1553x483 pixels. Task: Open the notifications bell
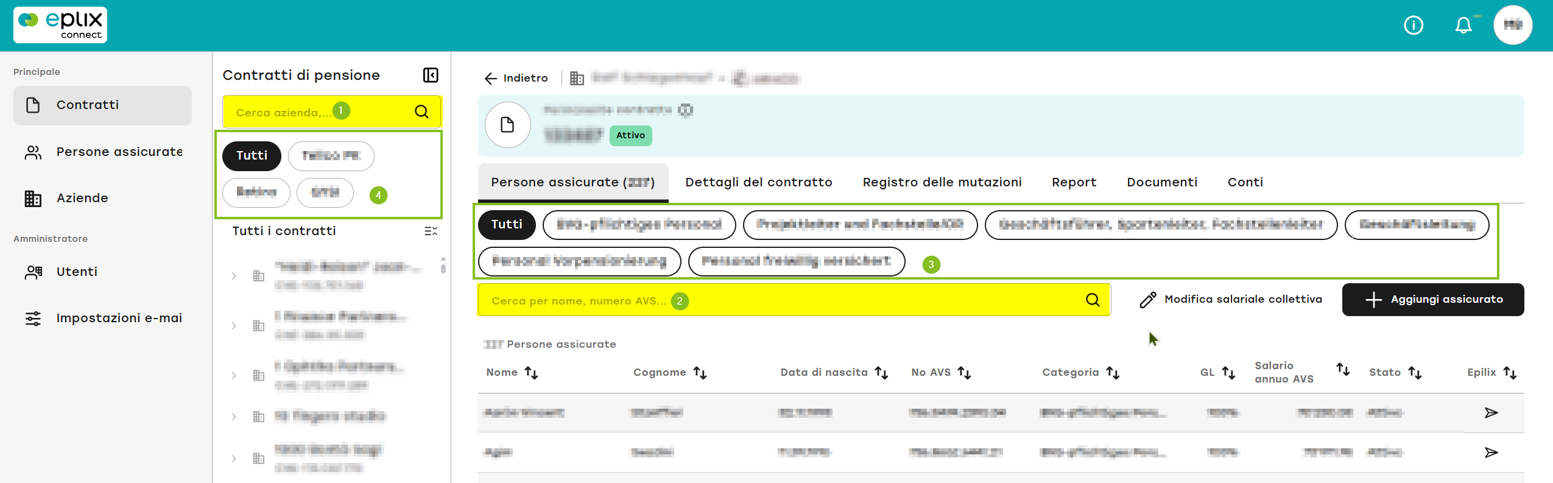point(1463,26)
